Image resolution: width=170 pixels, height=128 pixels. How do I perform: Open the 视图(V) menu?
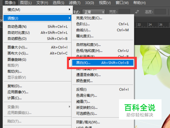[105, 3]
